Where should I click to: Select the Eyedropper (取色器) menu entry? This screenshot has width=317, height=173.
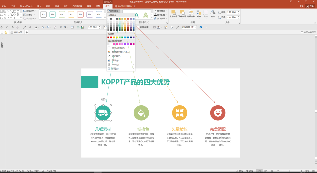tap(121, 56)
